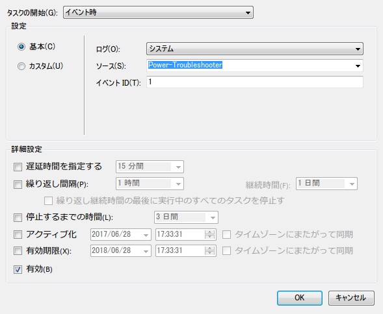Toggle the 有効期限 checkbox
The width and height of the screenshot is (383, 314).
(x=18, y=250)
